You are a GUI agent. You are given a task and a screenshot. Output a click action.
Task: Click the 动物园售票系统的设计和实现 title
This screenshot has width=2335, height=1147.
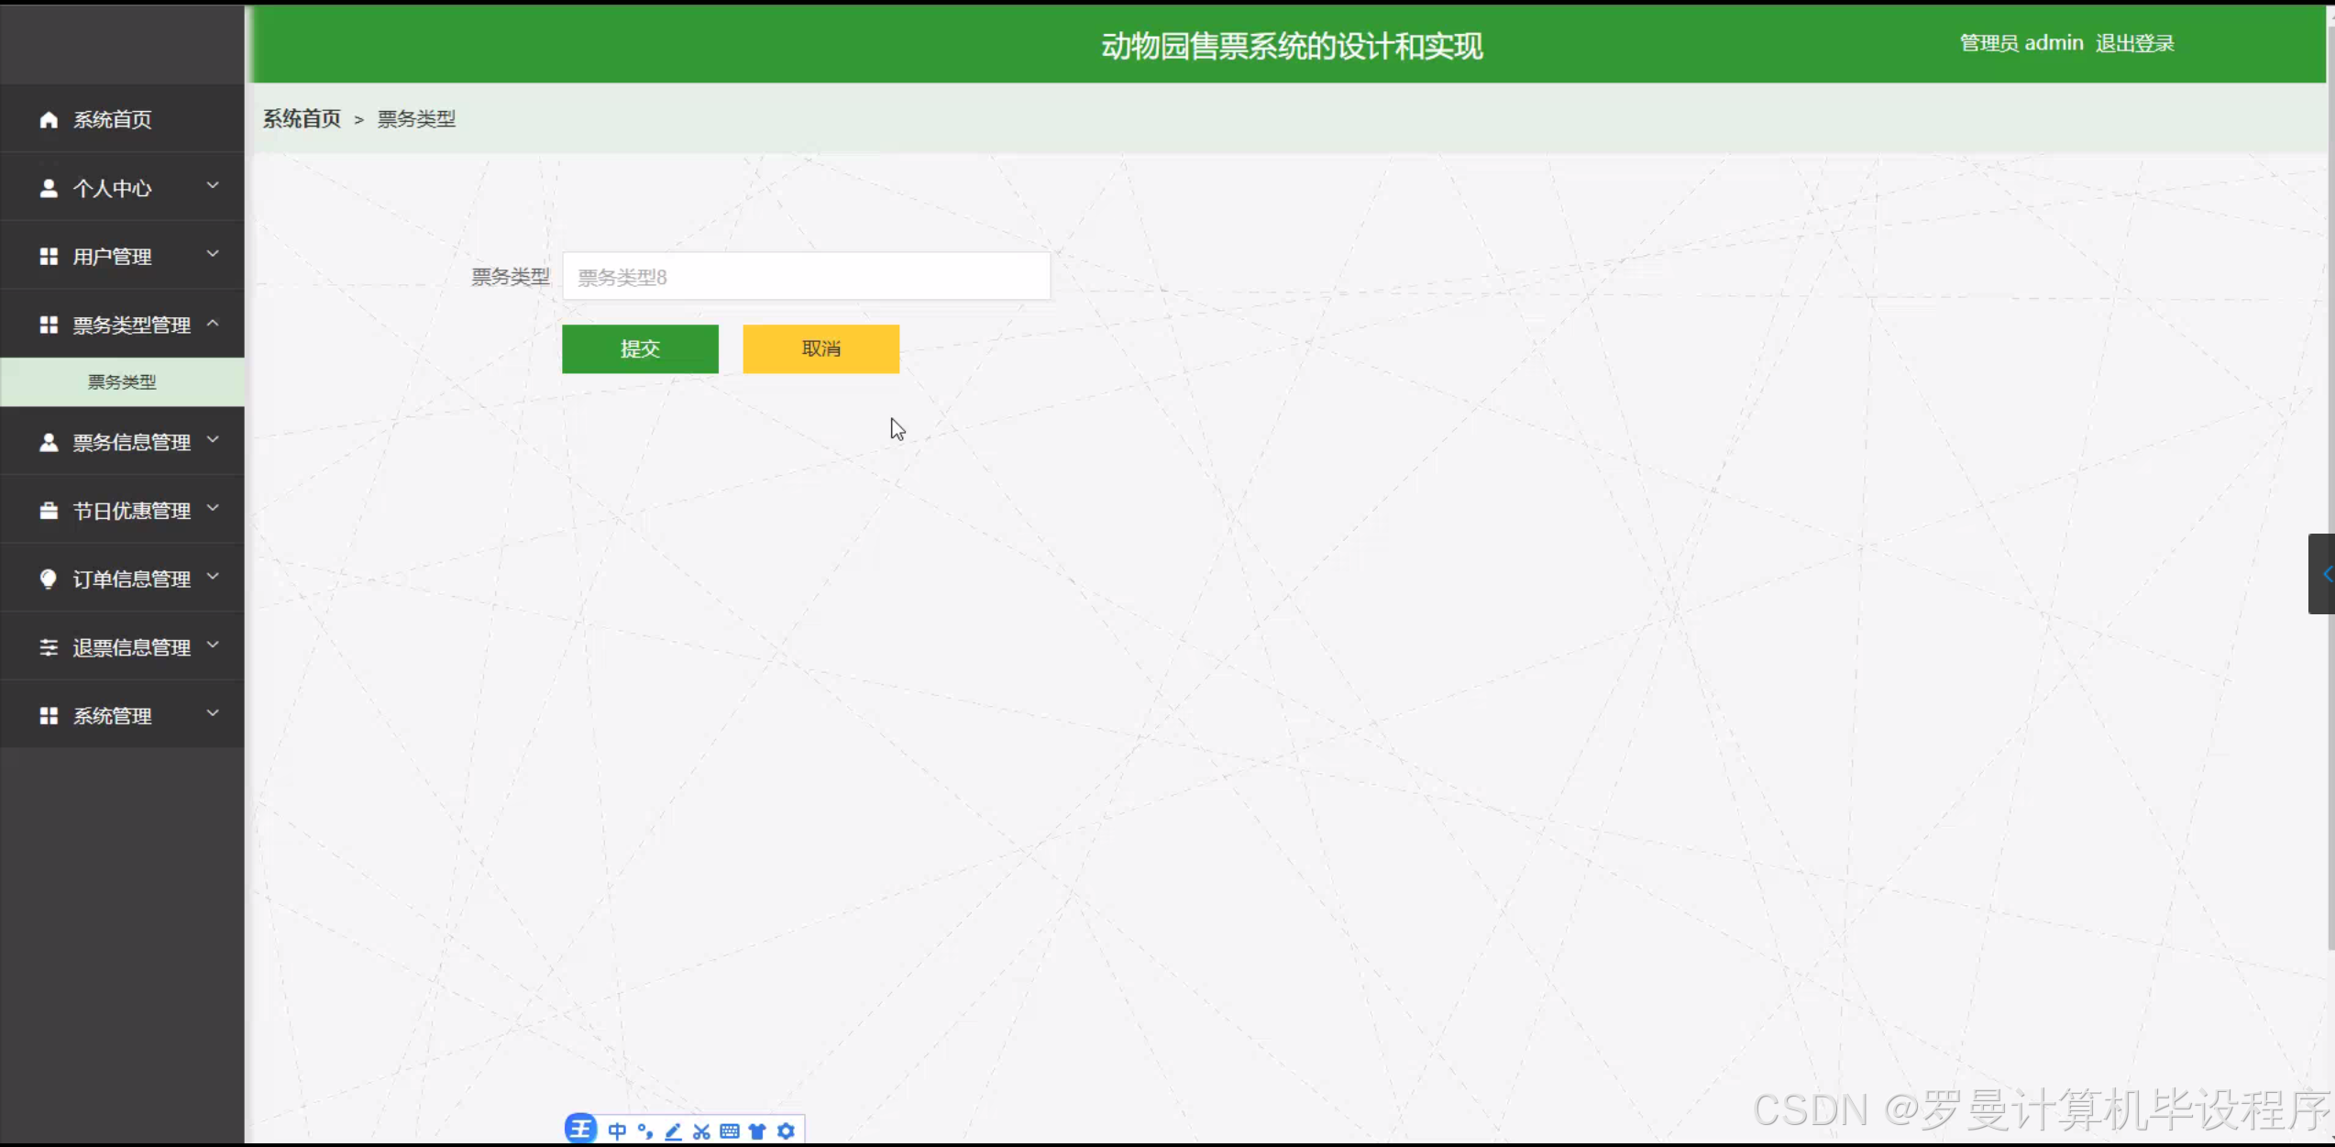pyautogui.click(x=1292, y=46)
